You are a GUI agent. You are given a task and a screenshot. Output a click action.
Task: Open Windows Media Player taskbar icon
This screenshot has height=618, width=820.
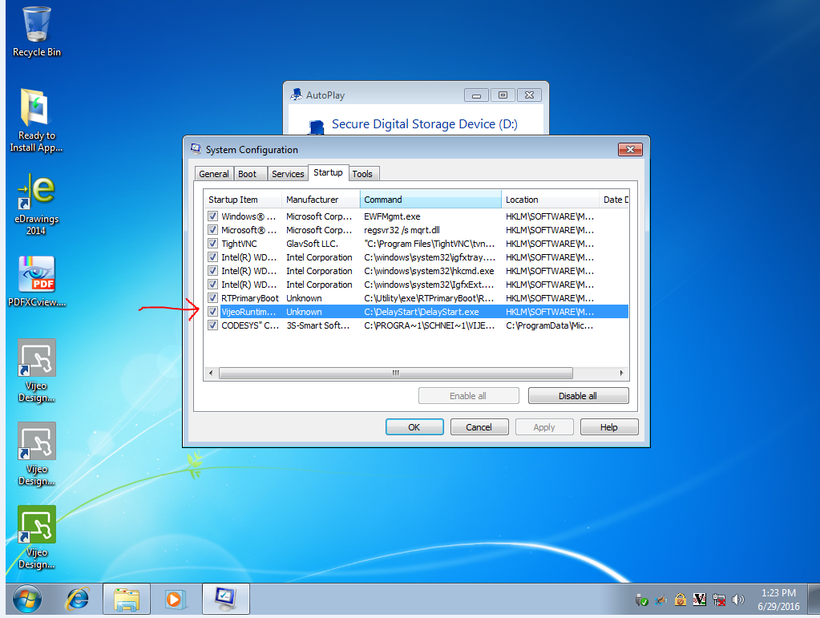click(175, 600)
